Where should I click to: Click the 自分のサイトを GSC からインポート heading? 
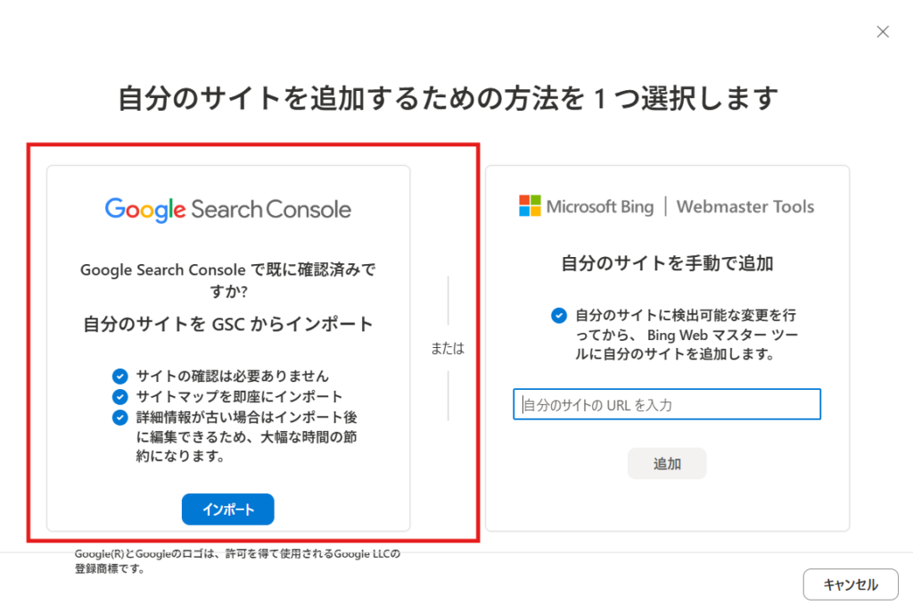pyautogui.click(x=228, y=324)
